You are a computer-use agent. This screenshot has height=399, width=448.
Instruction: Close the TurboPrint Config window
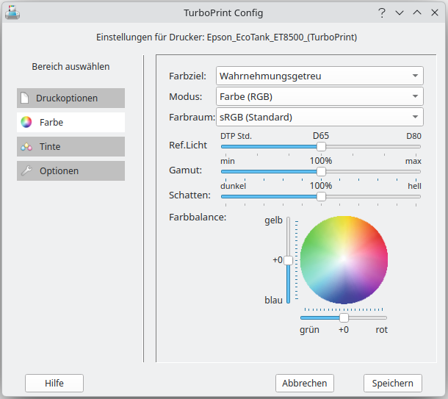click(435, 12)
